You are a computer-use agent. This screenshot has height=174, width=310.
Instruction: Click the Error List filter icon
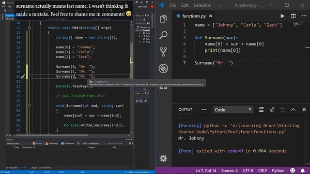(x=78, y=144)
